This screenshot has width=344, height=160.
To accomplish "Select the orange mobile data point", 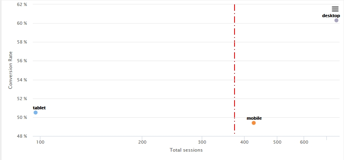I will pos(254,123).
